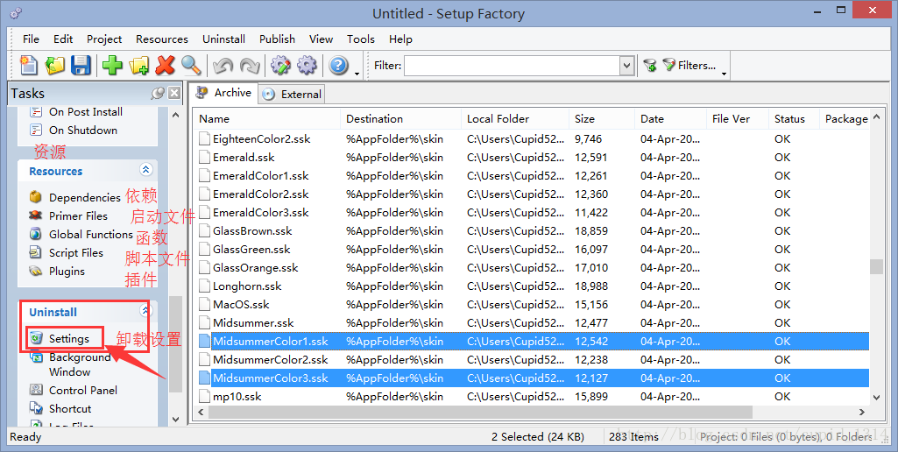Close the Tasks pane
Screen dimensions: 898x452
[174, 94]
